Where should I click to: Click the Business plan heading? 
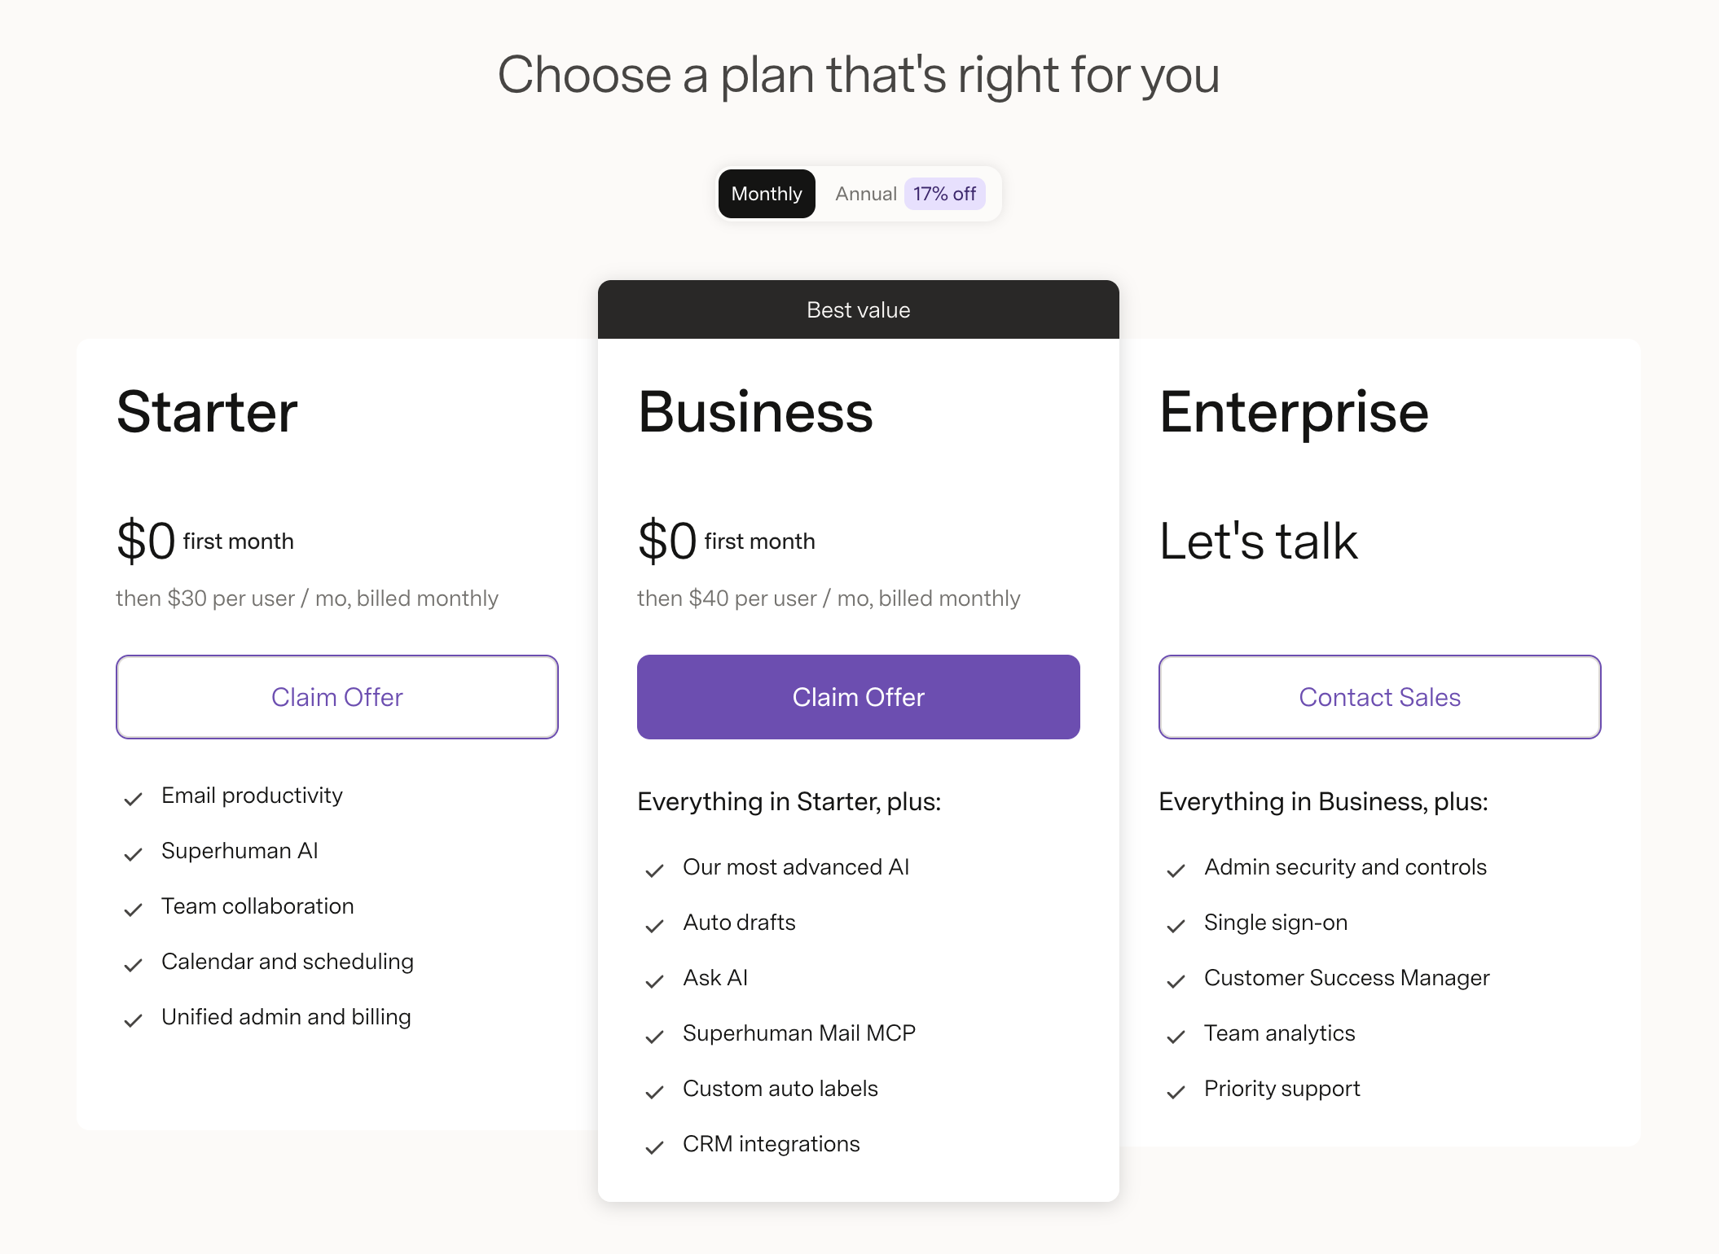[x=755, y=412]
